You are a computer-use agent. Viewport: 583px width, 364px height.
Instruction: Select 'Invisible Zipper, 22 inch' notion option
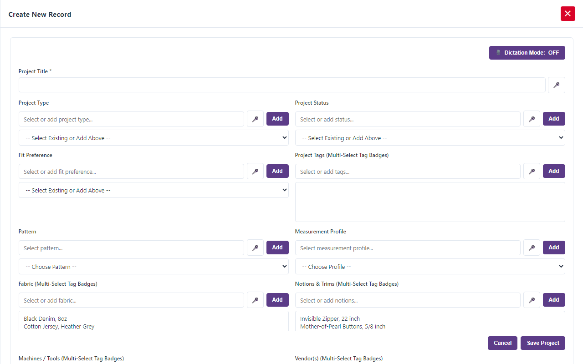pos(330,318)
